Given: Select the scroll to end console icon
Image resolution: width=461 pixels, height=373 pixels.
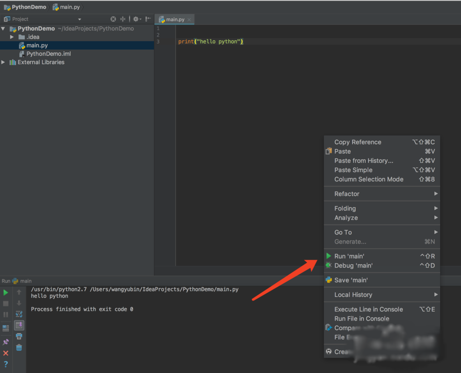Looking at the screenshot, I should tap(18, 326).
